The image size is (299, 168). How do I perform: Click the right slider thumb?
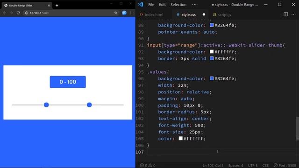[x=89, y=105]
